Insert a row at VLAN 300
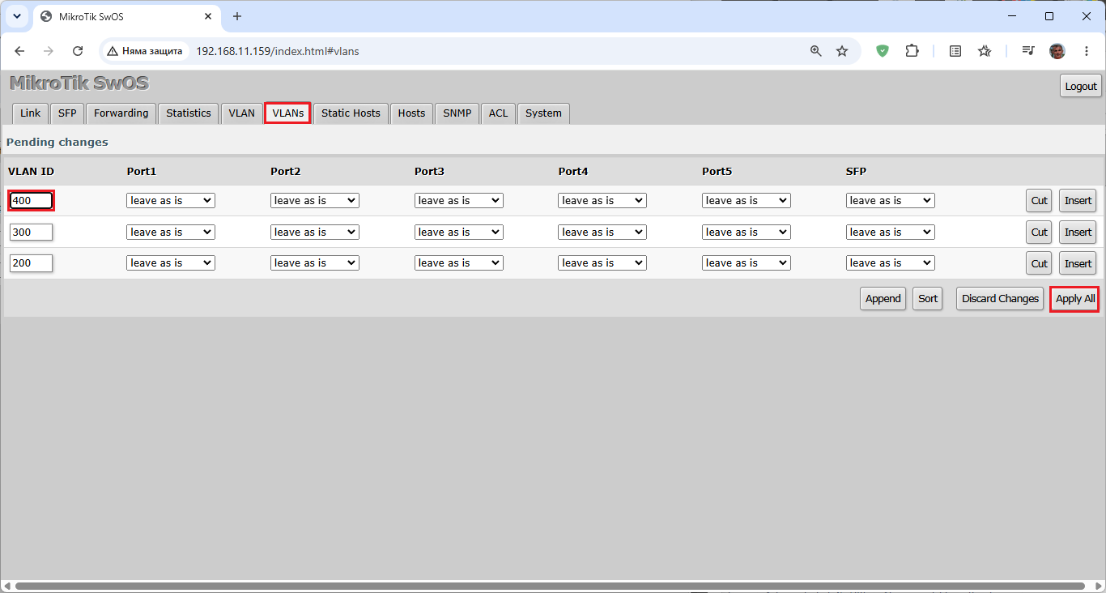This screenshot has width=1106, height=593. pos(1078,233)
